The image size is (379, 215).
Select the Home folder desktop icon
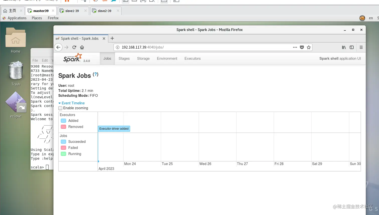(16, 41)
